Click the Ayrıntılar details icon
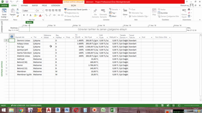The width and height of the screenshot is (202, 113). (x=163, y=13)
